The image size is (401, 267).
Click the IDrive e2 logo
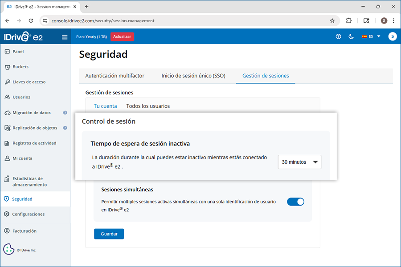coord(23,36)
